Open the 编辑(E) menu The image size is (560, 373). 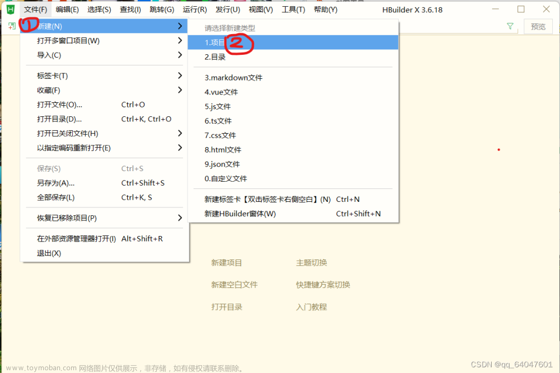(67, 10)
